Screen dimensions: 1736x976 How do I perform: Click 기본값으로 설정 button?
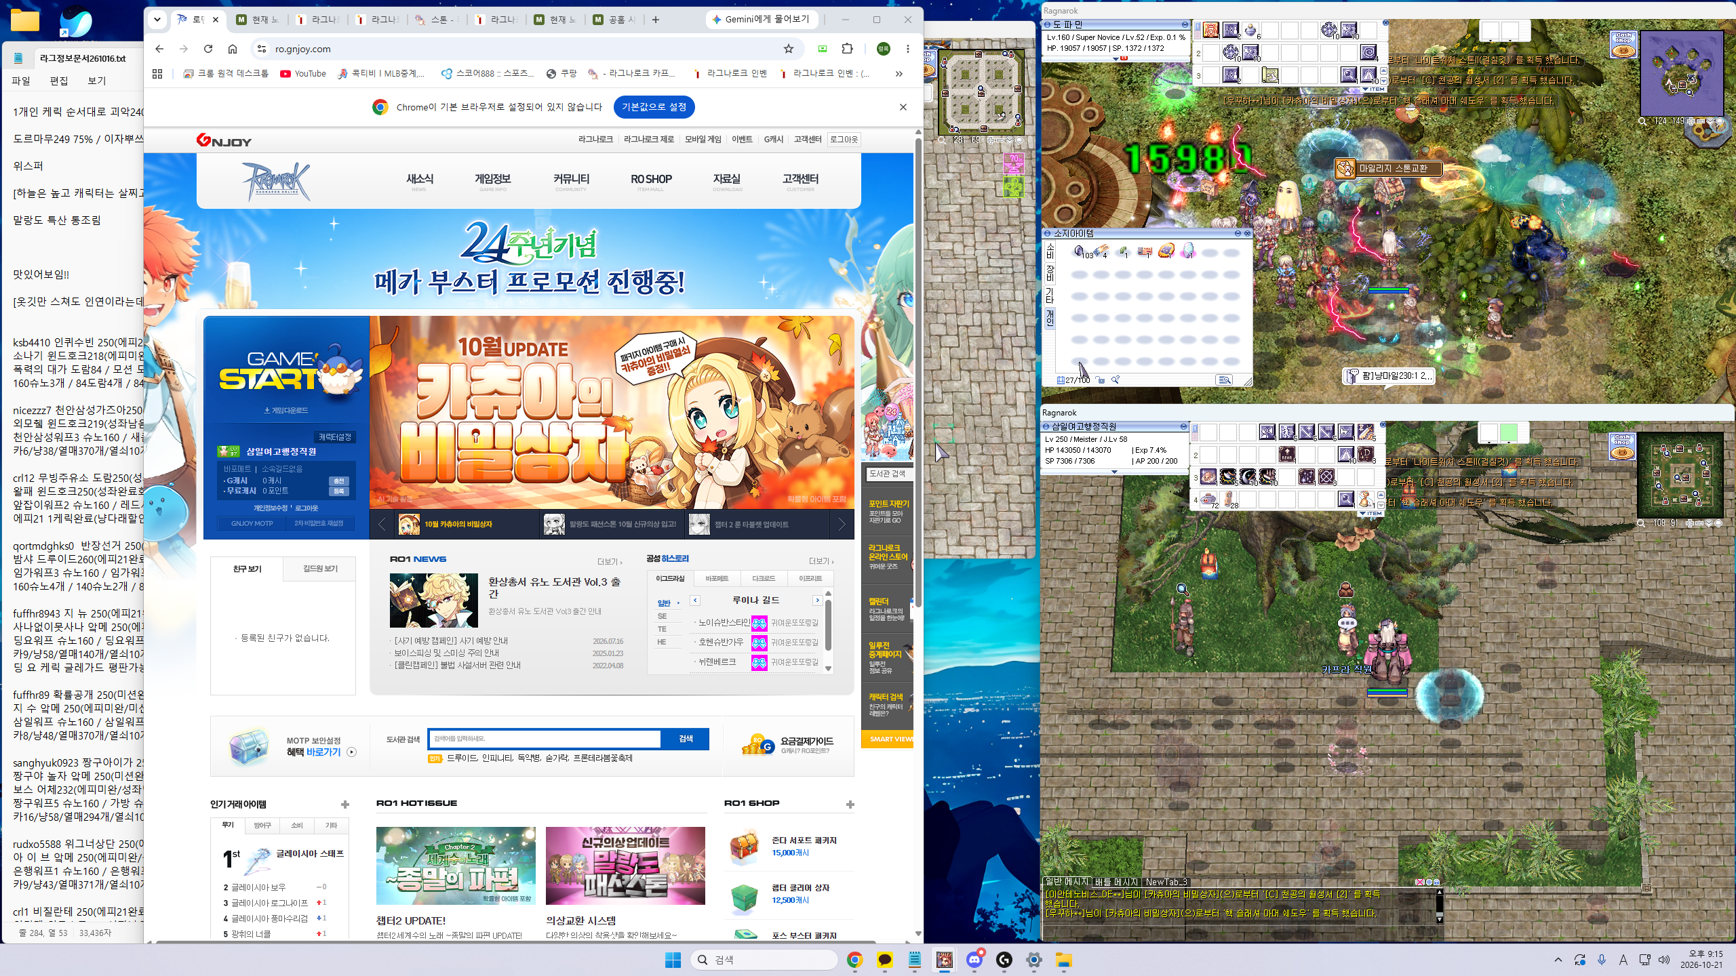654,107
